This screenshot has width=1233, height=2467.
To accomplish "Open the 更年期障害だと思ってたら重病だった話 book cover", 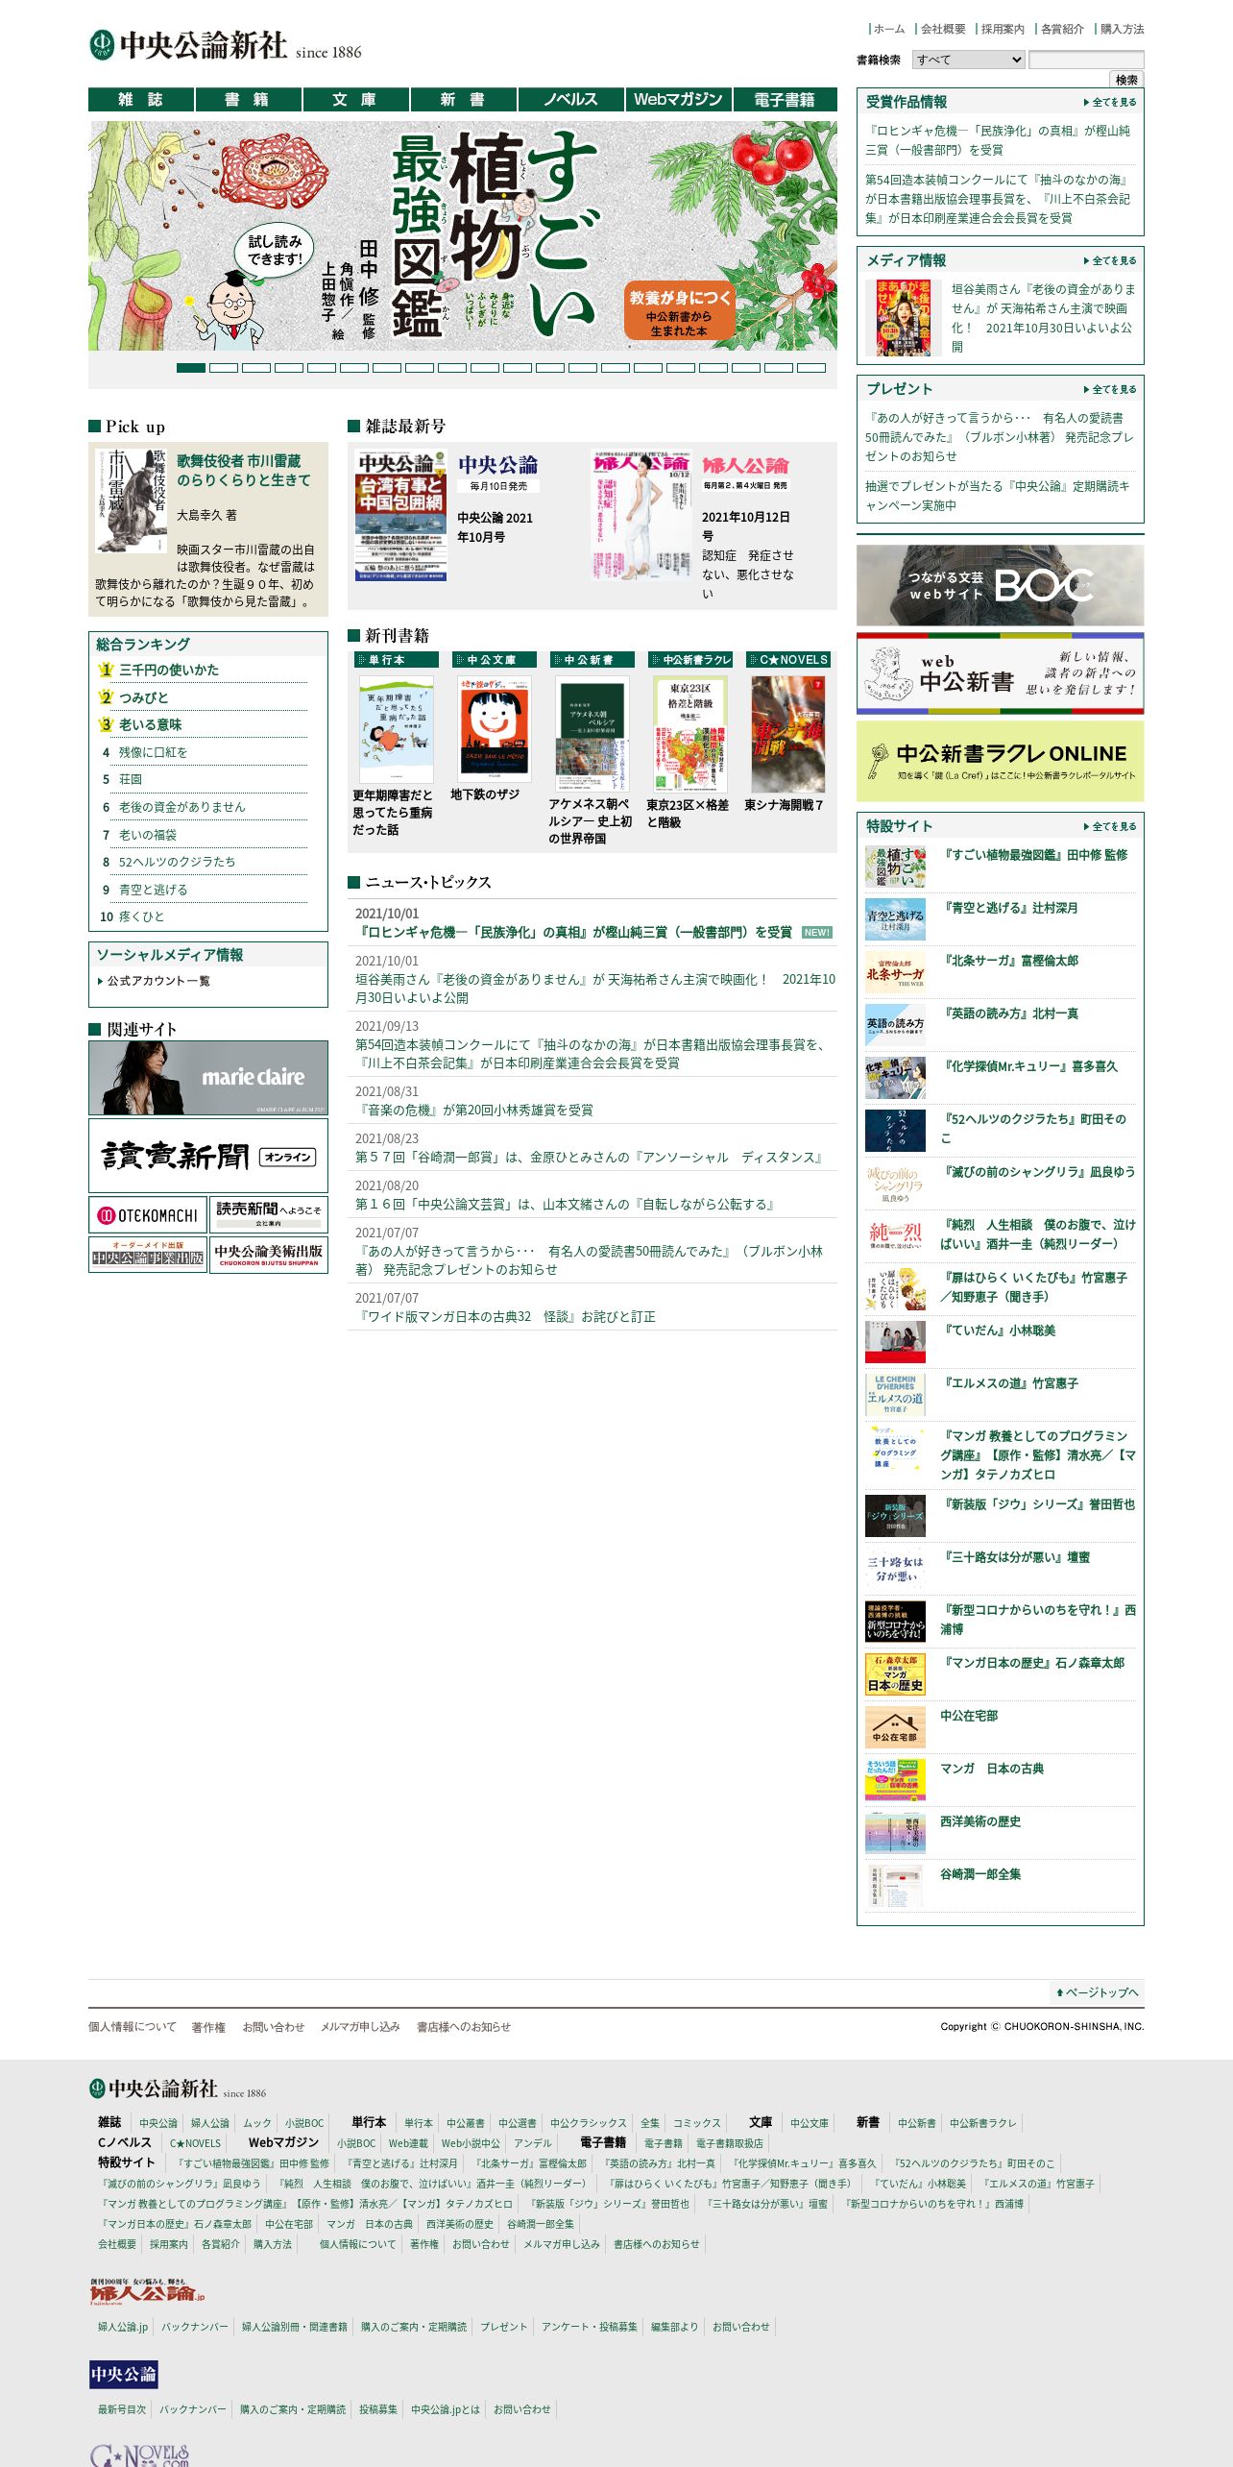I will click(397, 729).
